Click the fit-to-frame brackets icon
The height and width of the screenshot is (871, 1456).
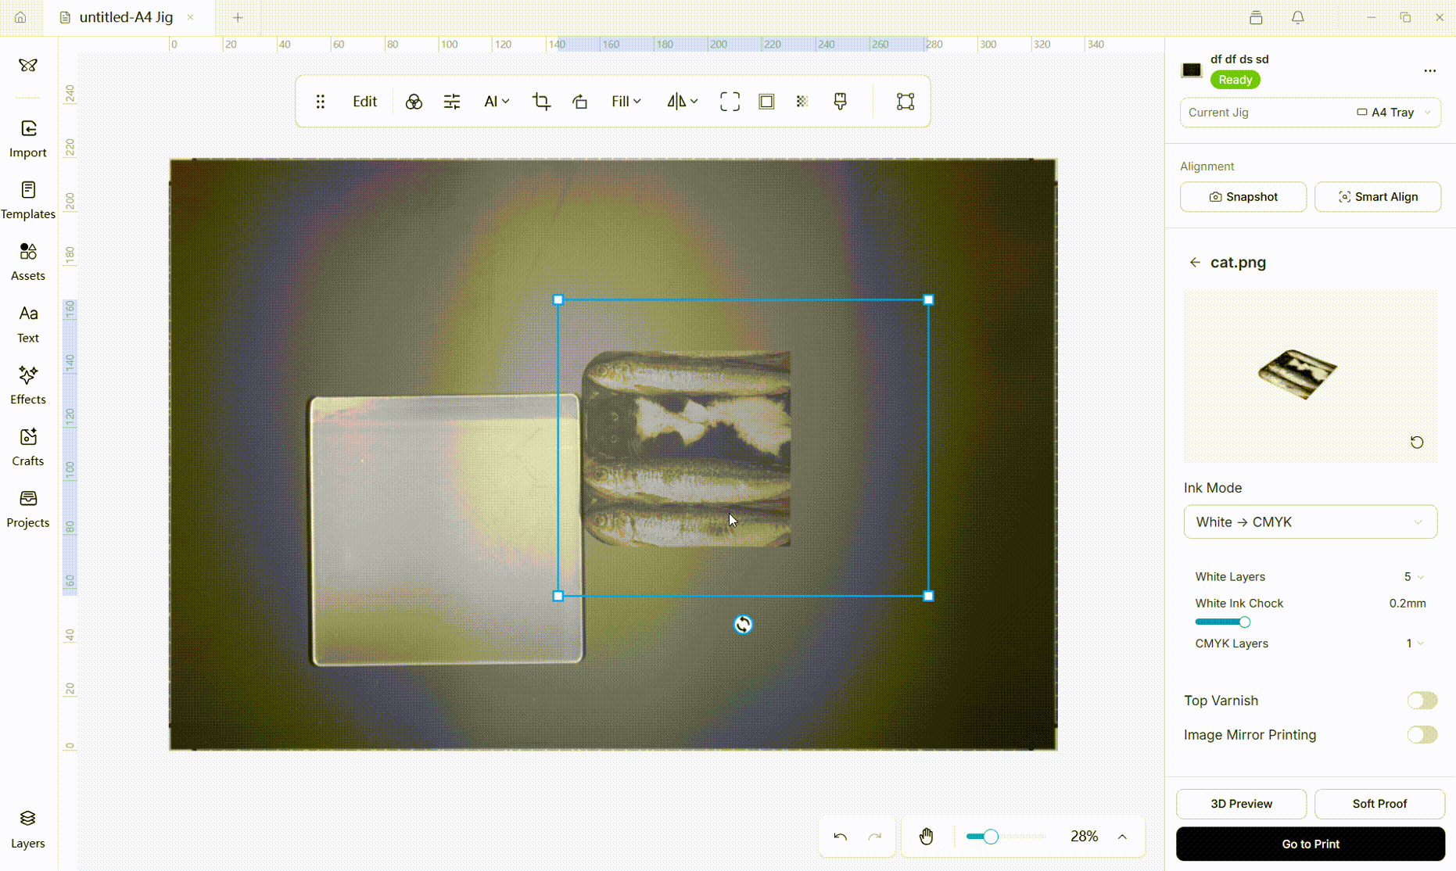[730, 102]
